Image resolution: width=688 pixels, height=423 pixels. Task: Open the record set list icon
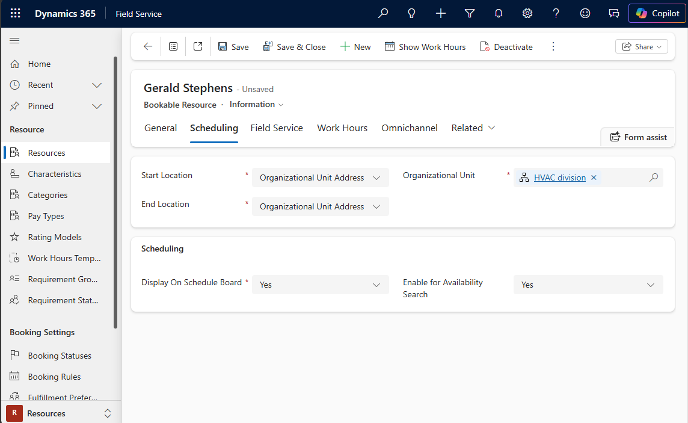coord(173,46)
